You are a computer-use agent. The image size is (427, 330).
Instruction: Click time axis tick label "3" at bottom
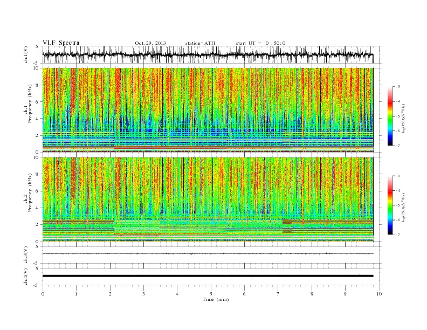point(143,294)
